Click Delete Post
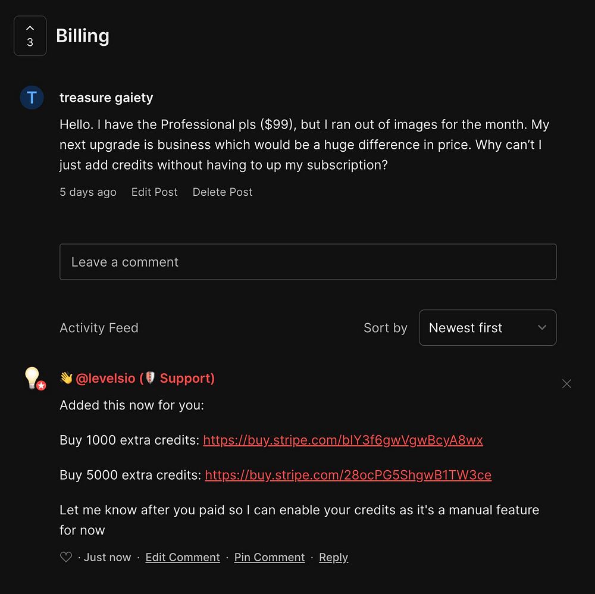Image resolution: width=595 pixels, height=594 pixels. pos(223,192)
